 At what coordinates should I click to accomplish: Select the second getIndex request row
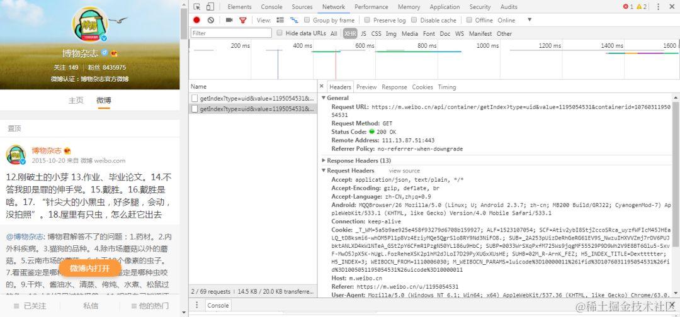[x=253, y=109]
